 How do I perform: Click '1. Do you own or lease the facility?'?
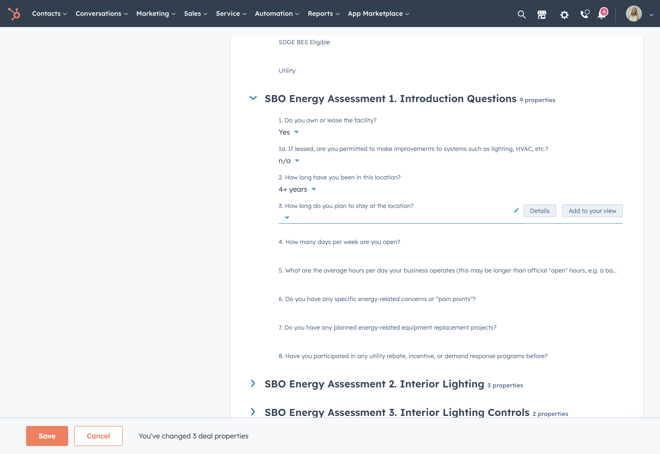click(x=327, y=120)
